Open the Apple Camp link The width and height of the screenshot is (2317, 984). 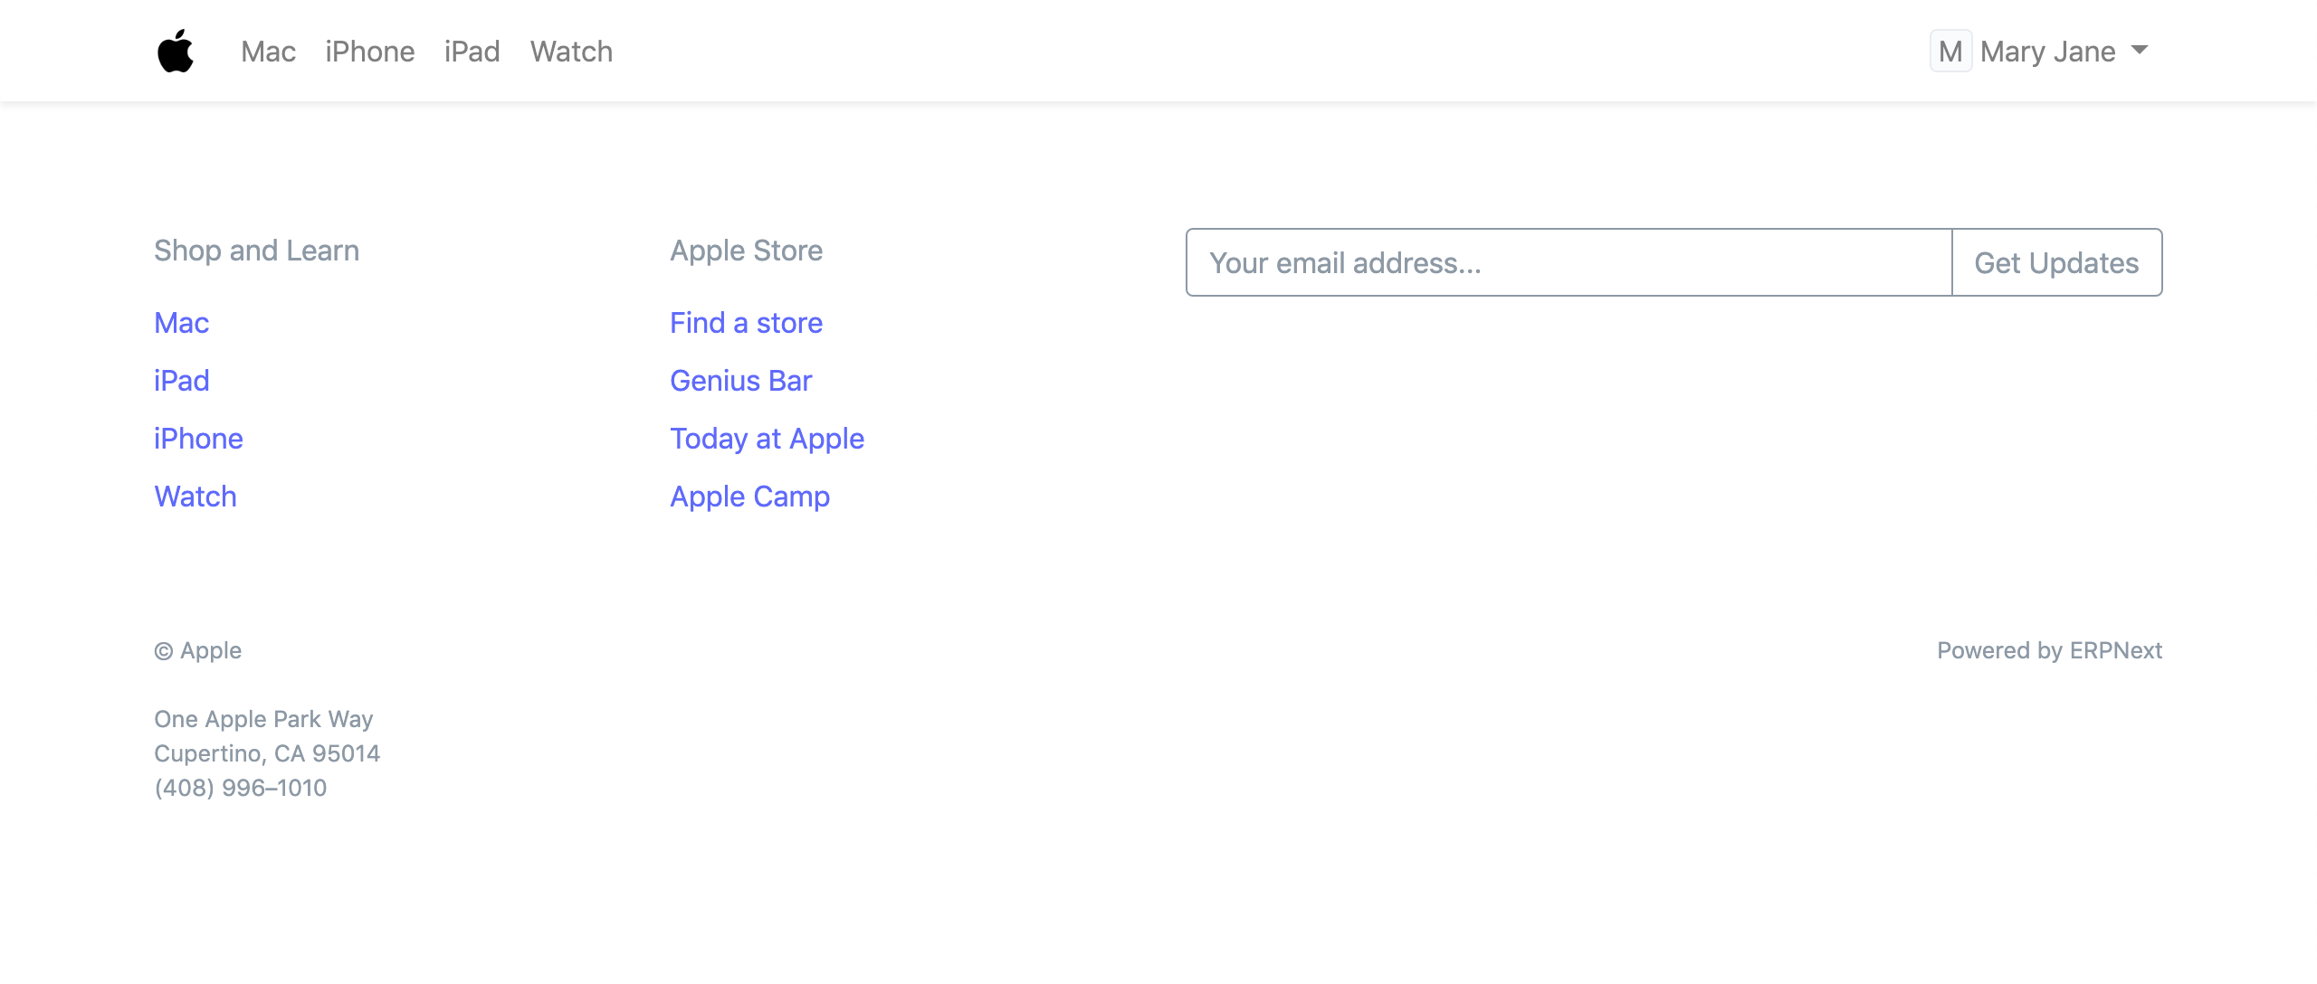pos(748,497)
